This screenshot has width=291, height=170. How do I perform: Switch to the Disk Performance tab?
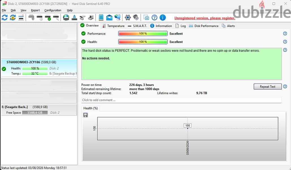tap(204, 26)
